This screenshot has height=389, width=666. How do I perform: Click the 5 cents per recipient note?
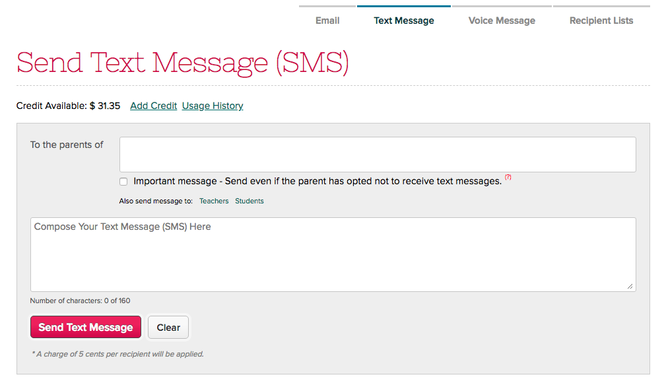click(117, 354)
